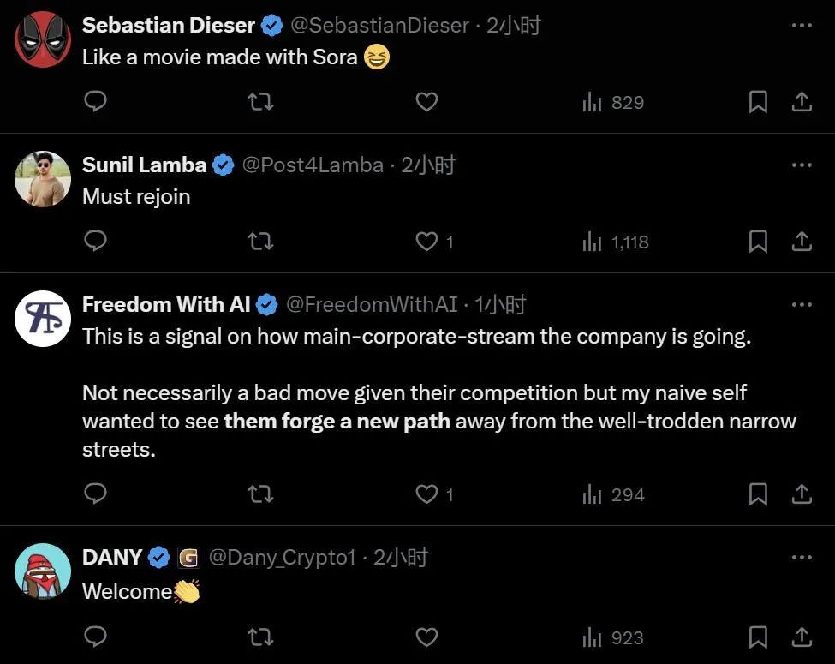Visit Freedom With AI profile name

pos(166,304)
